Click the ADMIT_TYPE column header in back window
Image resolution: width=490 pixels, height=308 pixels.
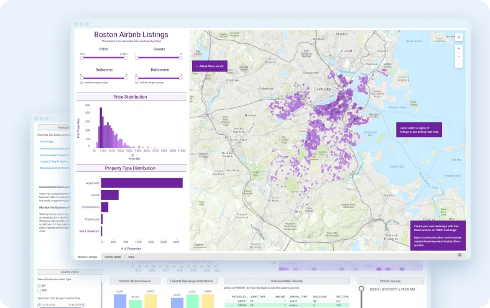[258, 297]
